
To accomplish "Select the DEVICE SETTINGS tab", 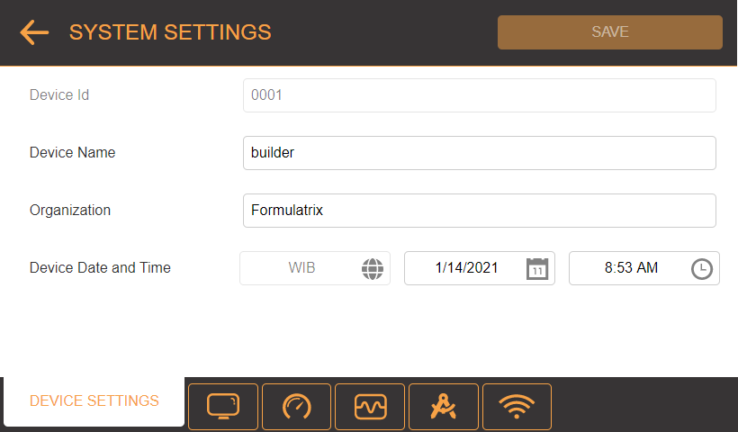I will tap(94, 400).
